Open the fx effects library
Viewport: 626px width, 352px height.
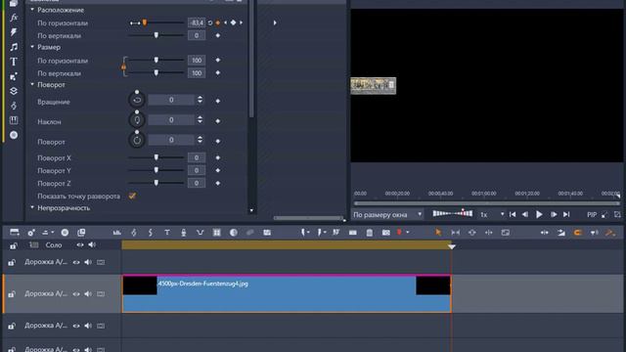(14, 18)
